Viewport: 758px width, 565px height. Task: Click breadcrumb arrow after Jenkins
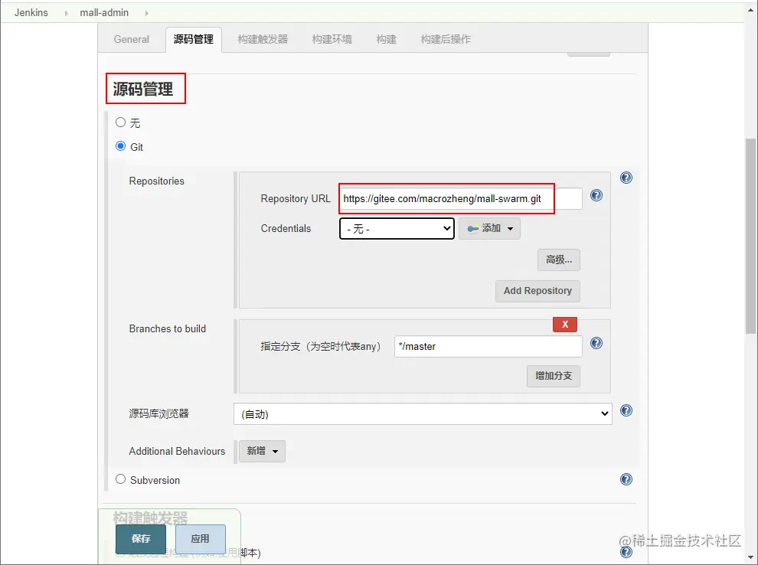point(66,13)
